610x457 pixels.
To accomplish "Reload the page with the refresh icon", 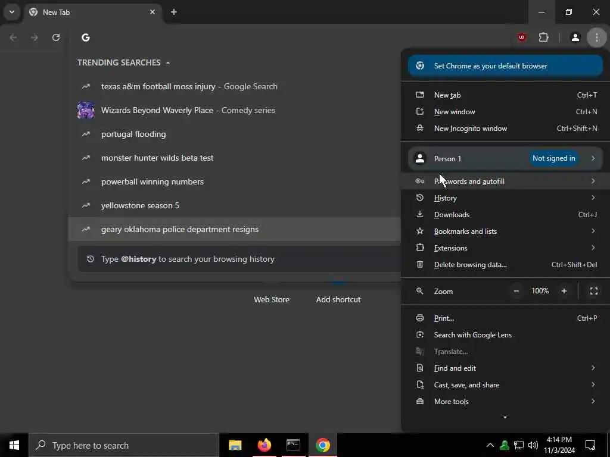I will [x=56, y=37].
